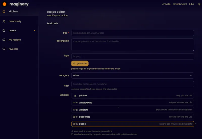Click the logo URL input field
This screenshot has width=202, height=139.
(x=133, y=56)
